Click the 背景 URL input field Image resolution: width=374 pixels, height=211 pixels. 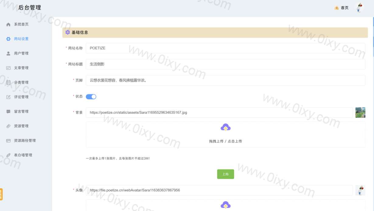click(x=219, y=112)
